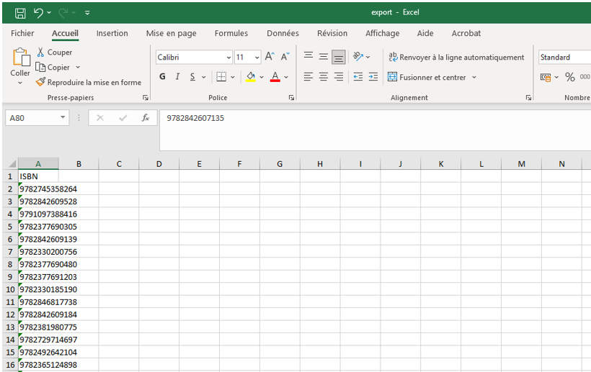
Task: Click the increase indent icon
Action: [373, 77]
